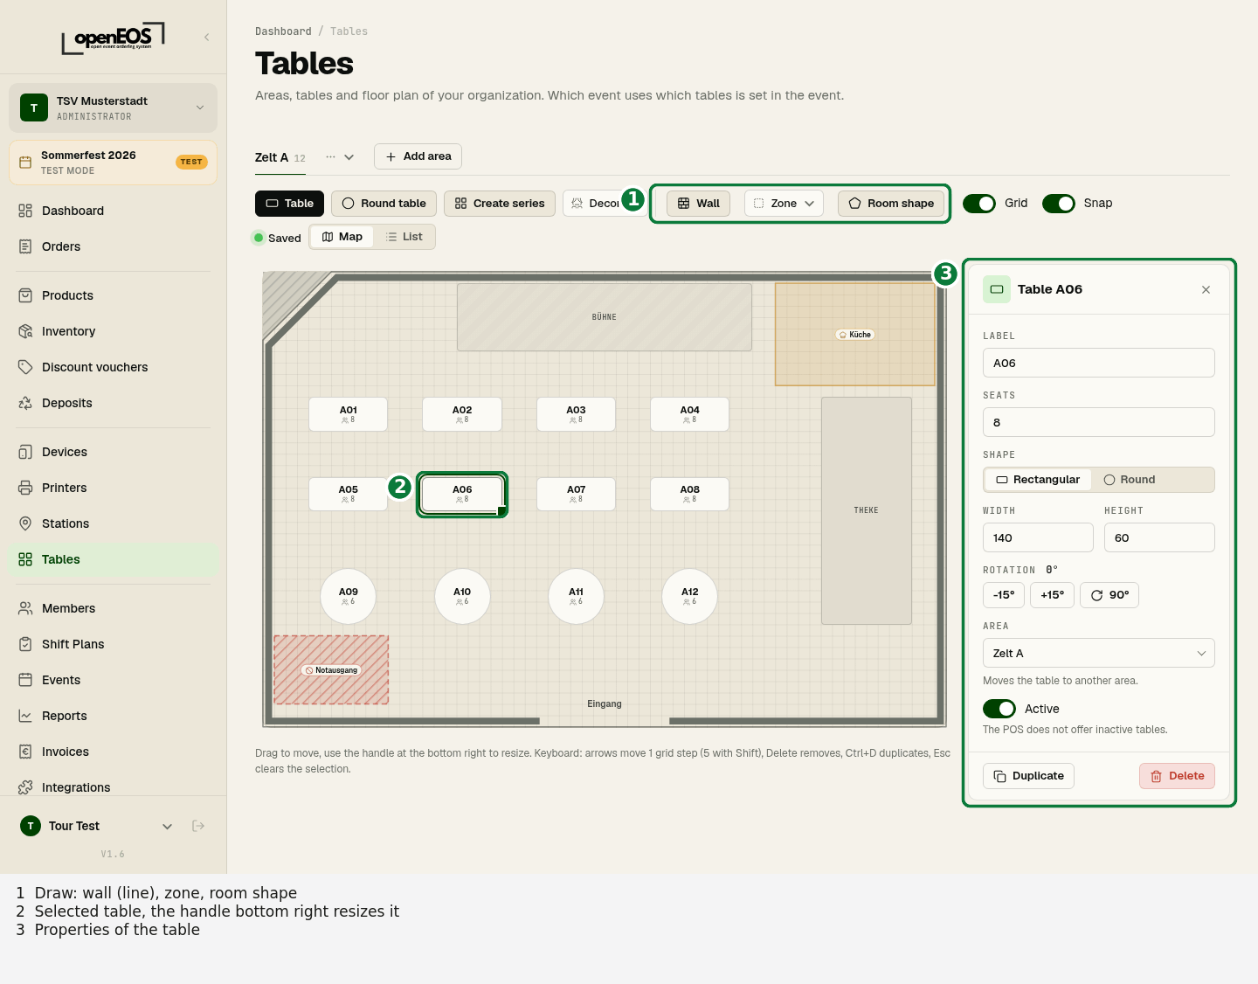Rotate table by +15 degrees

(1053, 595)
